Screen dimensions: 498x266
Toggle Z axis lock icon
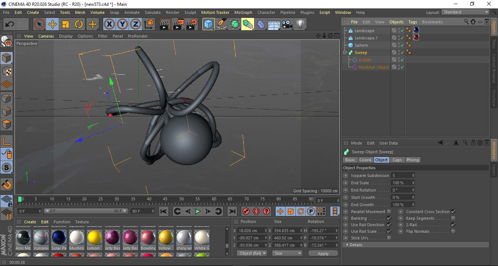point(136,24)
